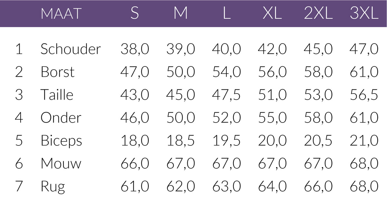This screenshot has height=198, width=387.
Task: Select the Borst row label
Action: 57,72
